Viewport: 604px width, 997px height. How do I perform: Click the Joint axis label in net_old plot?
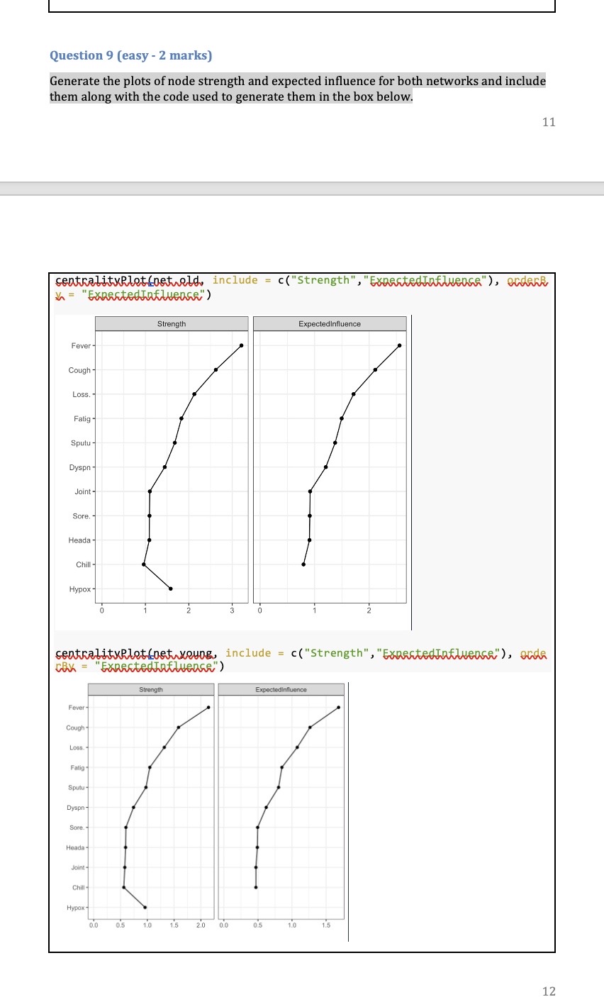(82, 491)
